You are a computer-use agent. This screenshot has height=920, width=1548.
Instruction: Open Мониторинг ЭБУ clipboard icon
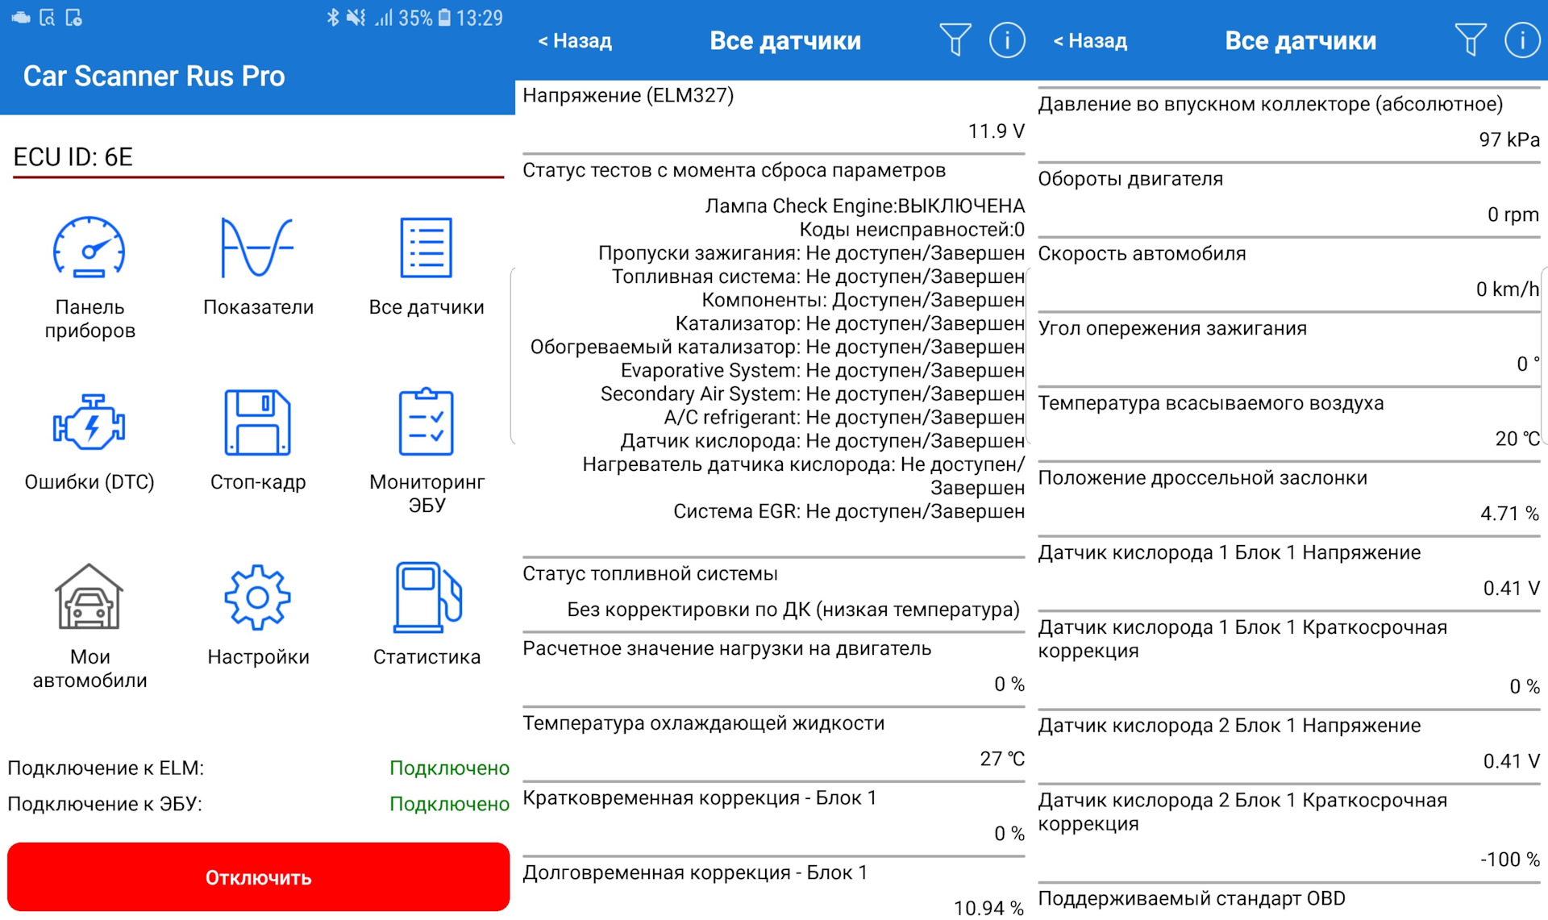[x=426, y=423]
